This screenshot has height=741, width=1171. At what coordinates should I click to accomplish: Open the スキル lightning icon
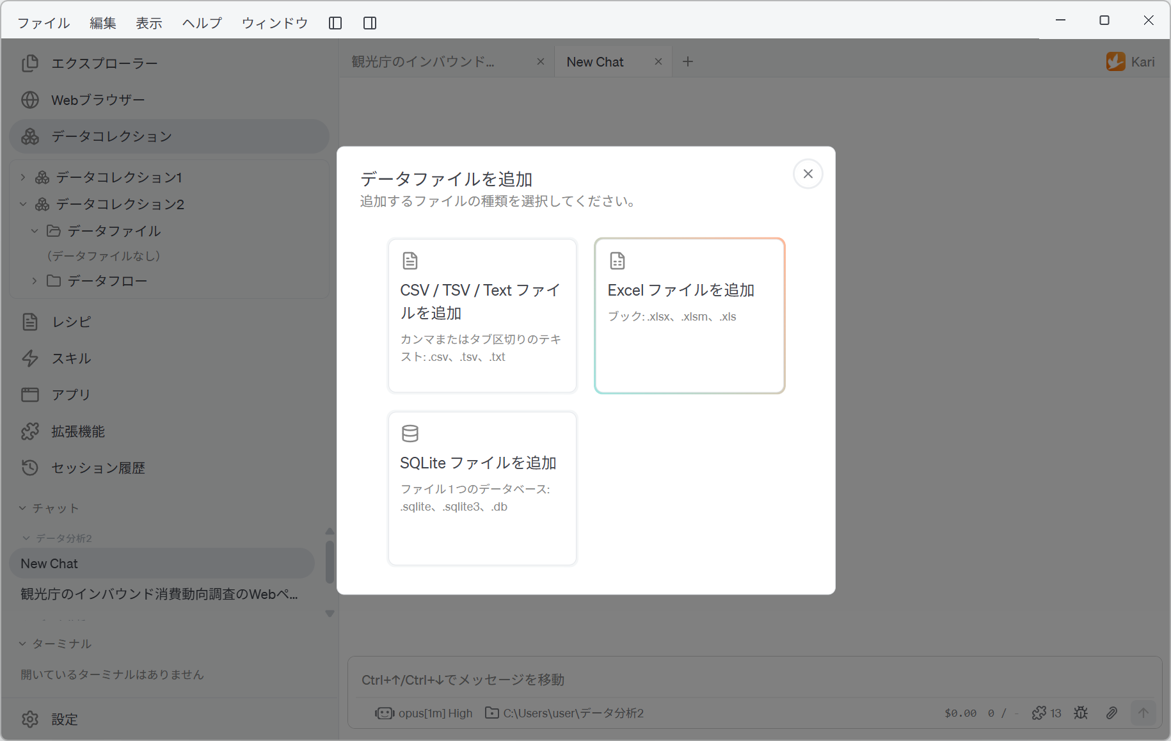point(30,358)
